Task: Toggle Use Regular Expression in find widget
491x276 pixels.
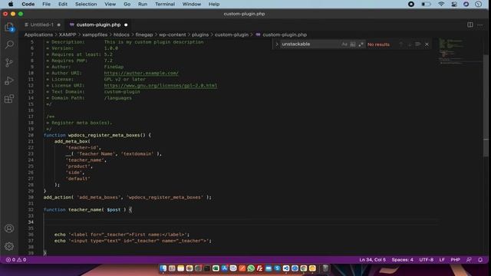Action: tap(361, 44)
